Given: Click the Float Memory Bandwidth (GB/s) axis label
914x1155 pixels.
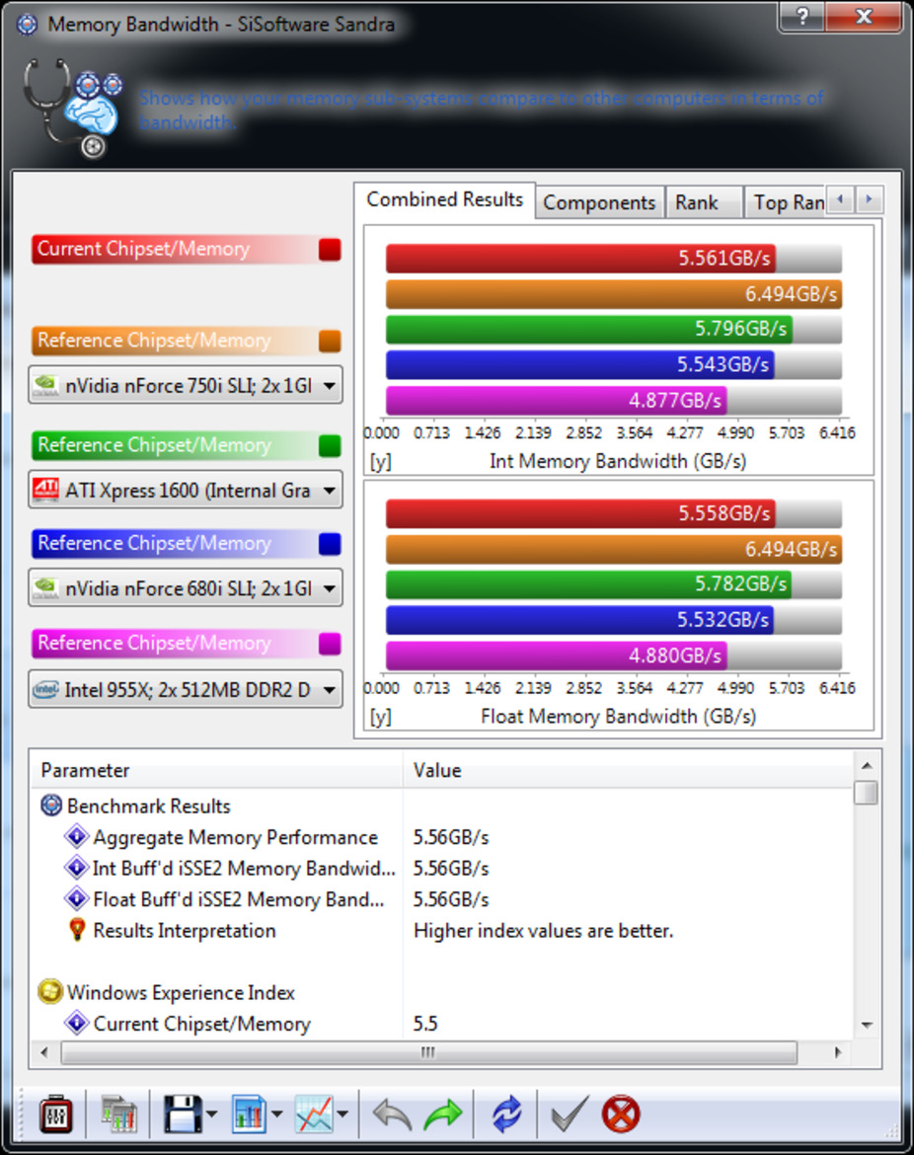Looking at the screenshot, I should click(x=619, y=717).
